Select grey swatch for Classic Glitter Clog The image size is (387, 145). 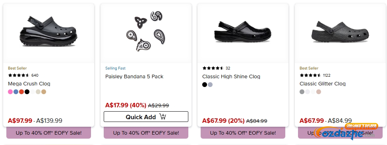point(302,92)
